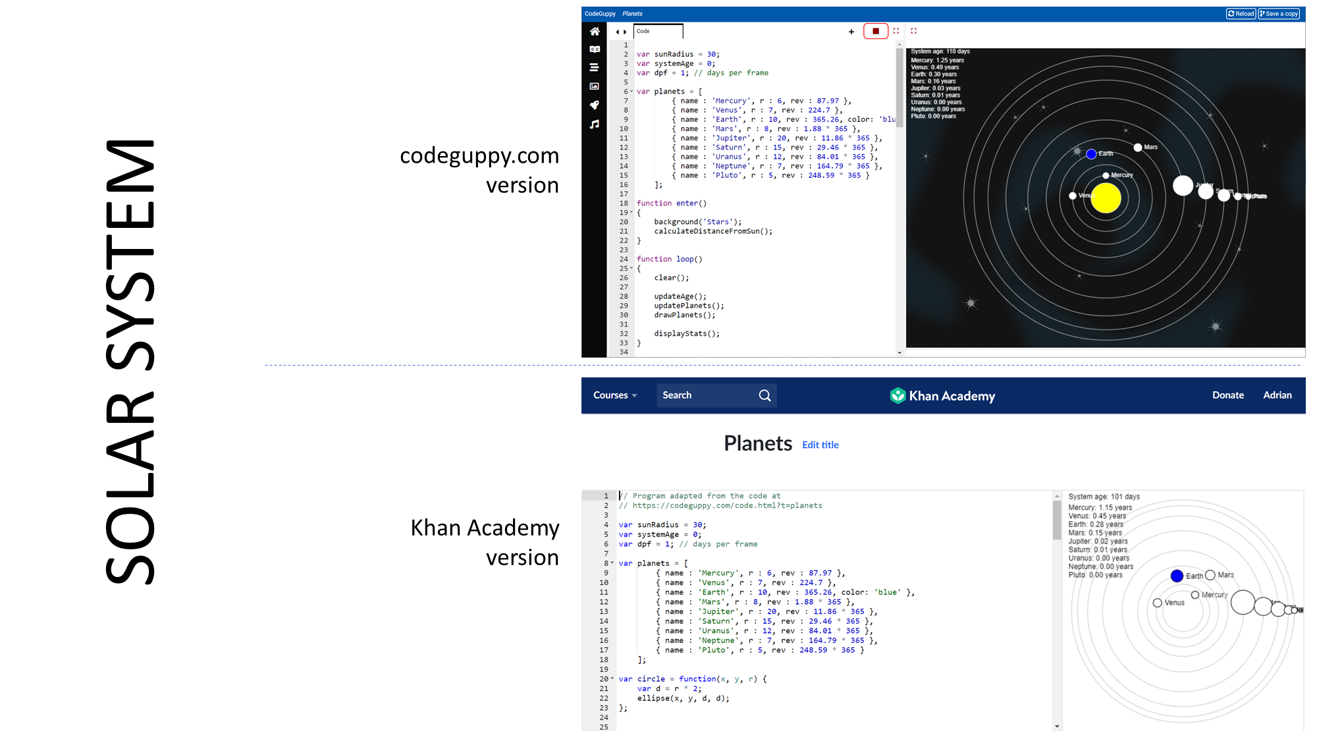Click the Venus circle in Khan Academy canvas

click(x=1157, y=603)
